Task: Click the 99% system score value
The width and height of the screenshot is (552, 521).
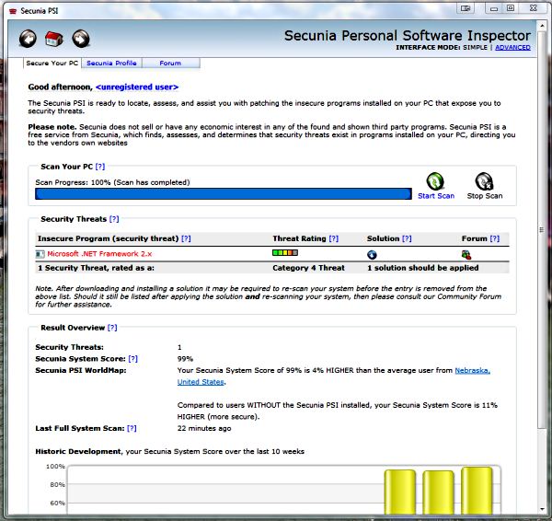Action: tap(185, 359)
